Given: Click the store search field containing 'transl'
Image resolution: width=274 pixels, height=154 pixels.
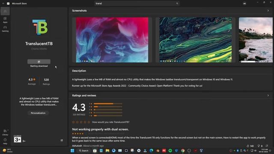Looking at the screenshot, I should tap(137, 3).
